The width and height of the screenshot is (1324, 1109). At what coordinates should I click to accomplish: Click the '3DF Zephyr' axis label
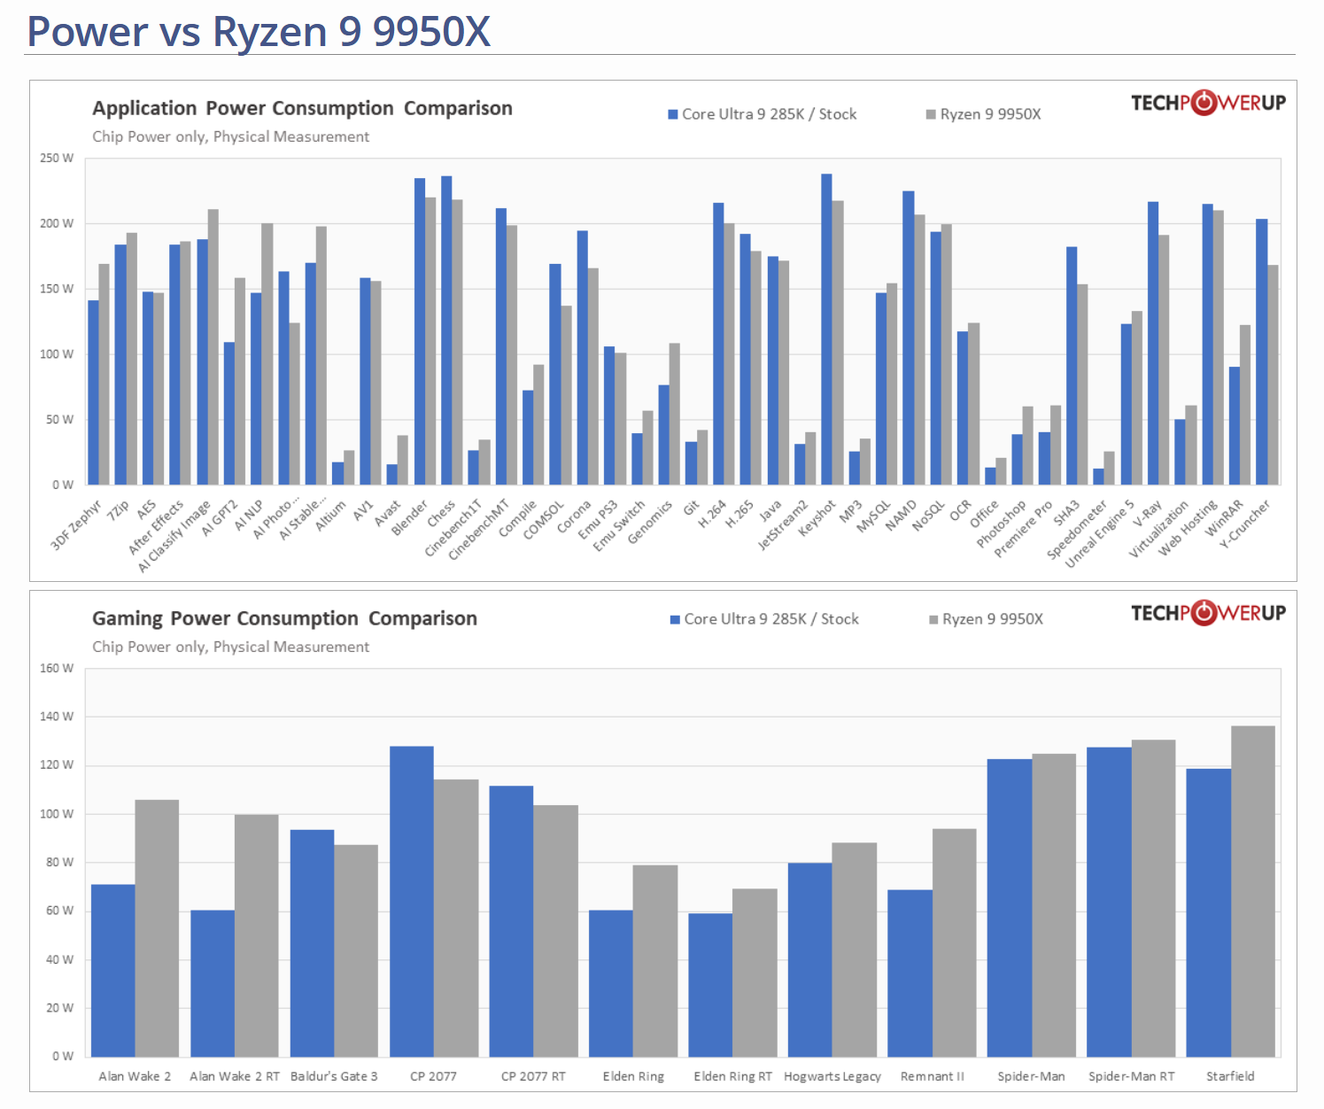(x=76, y=525)
